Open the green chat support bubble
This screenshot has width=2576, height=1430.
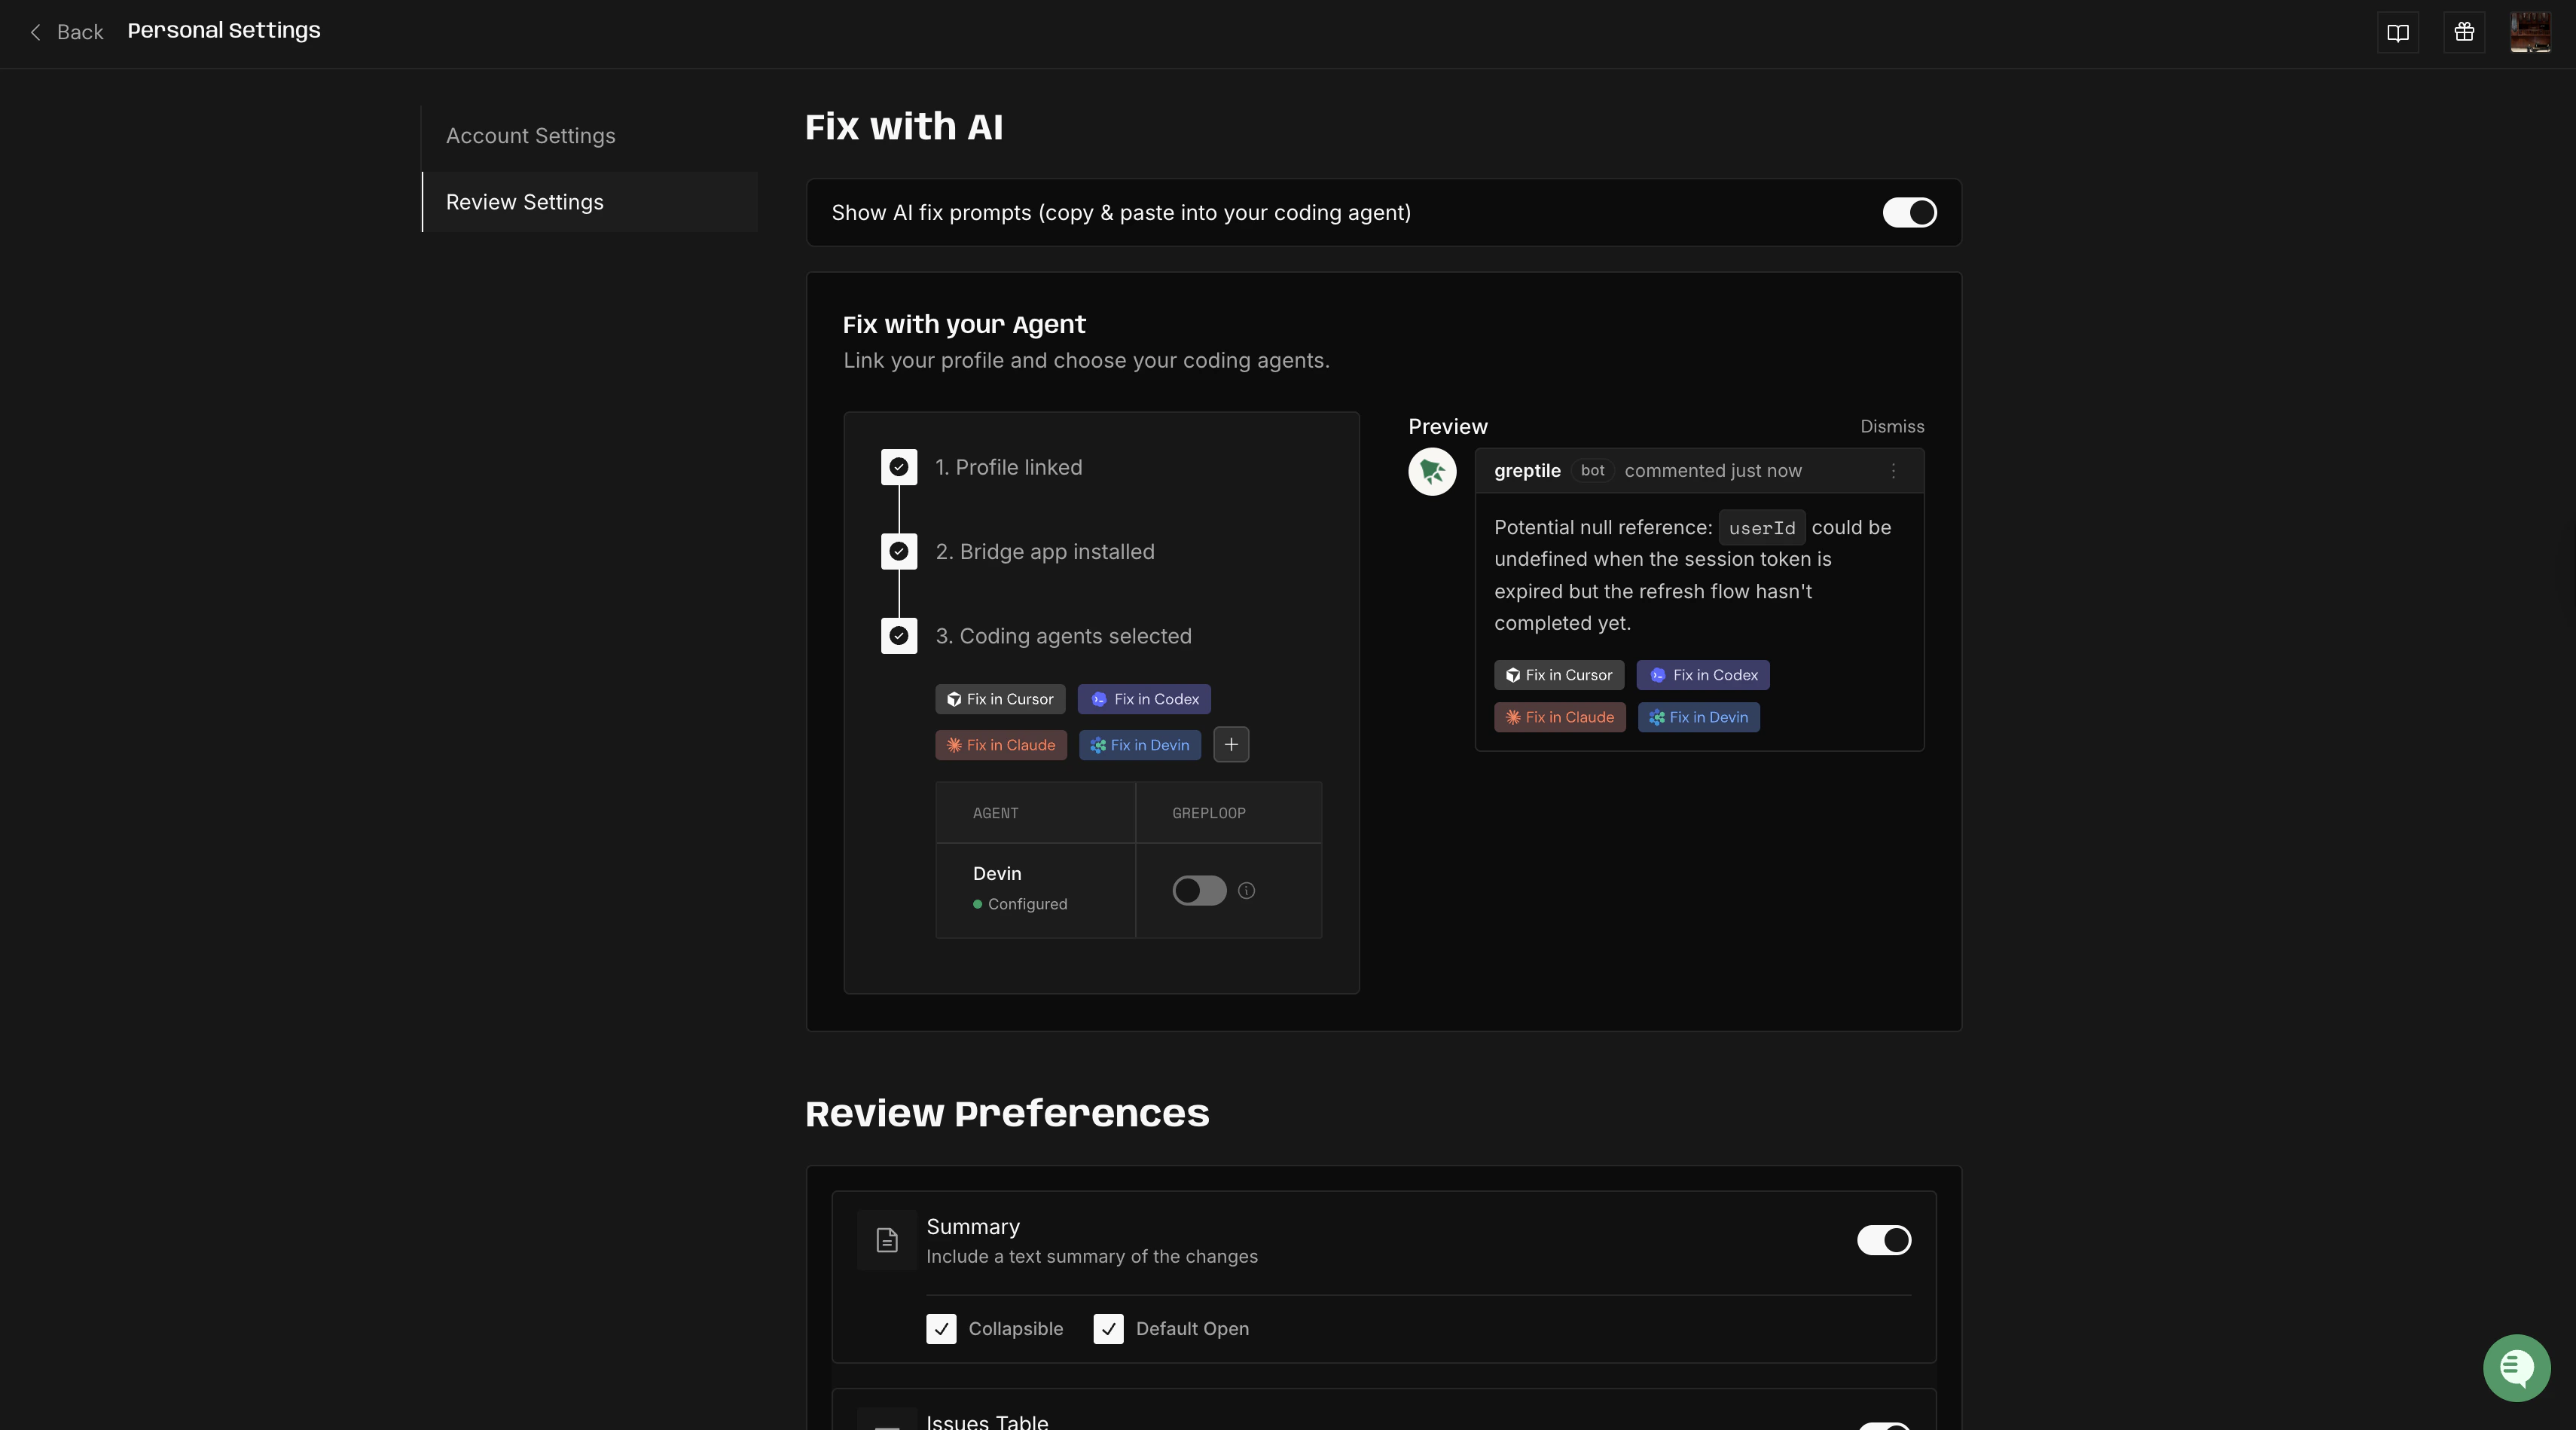tap(2516, 1367)
